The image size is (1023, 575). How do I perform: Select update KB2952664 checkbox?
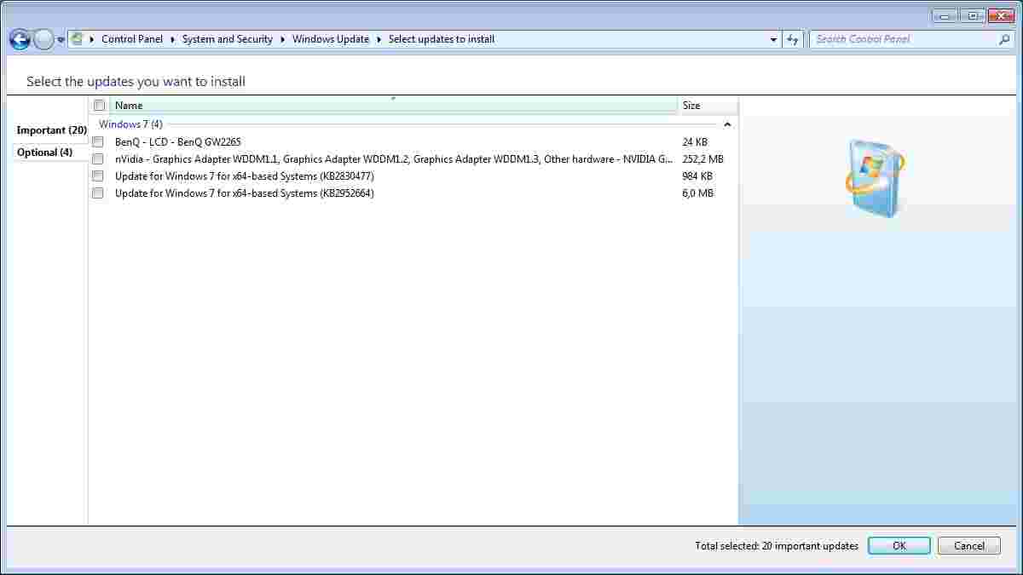pyautogui.click(x=98, y=193)
